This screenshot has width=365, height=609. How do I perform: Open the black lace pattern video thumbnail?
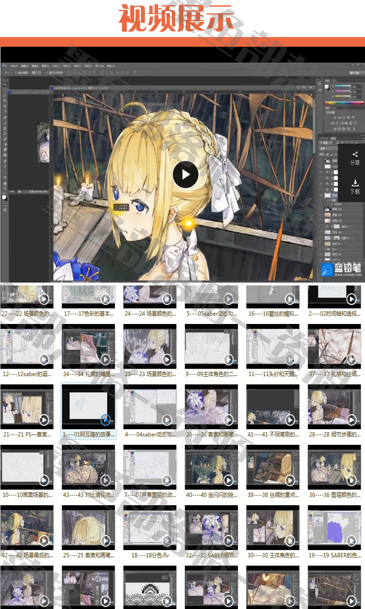pyautogui.click(x=150, y=587)
